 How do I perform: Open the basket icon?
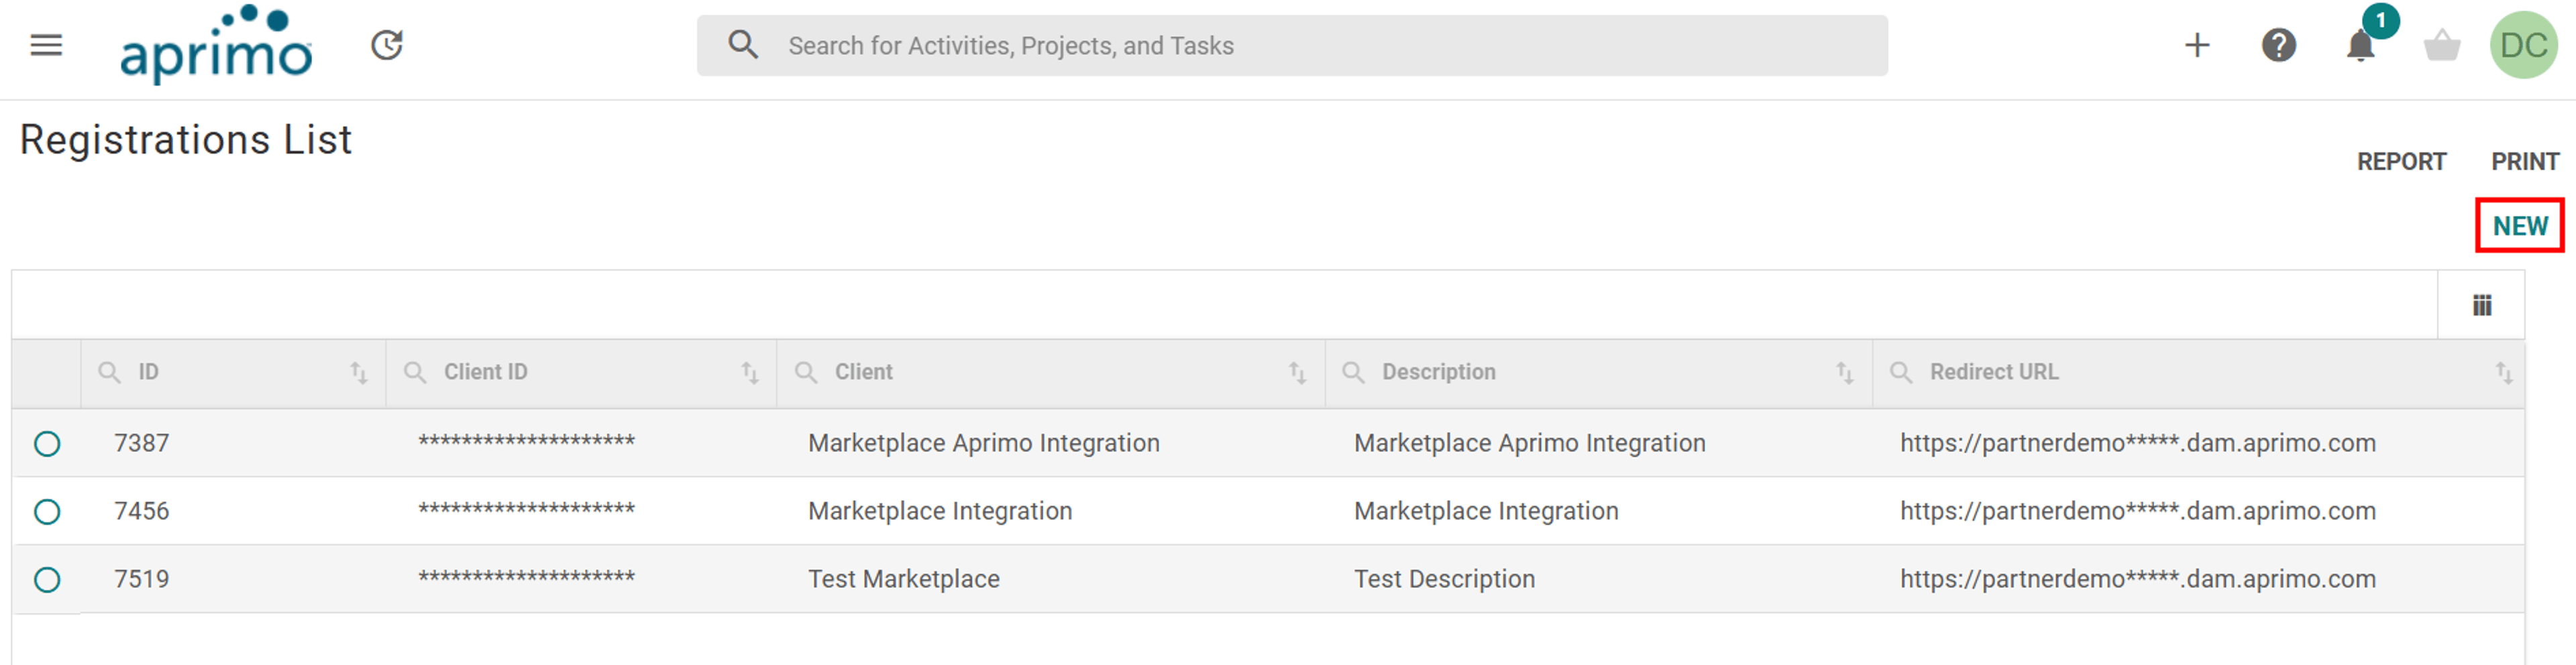point(2442,45)
